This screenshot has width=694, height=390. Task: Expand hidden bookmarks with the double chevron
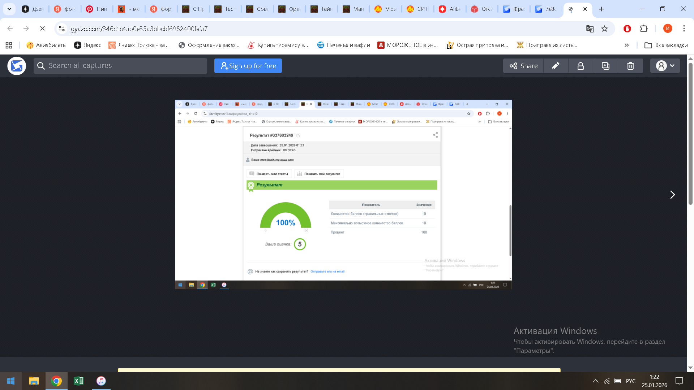[x=626, y=45]
